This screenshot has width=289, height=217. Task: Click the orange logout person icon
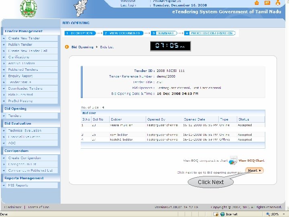(x=278, y=2)
